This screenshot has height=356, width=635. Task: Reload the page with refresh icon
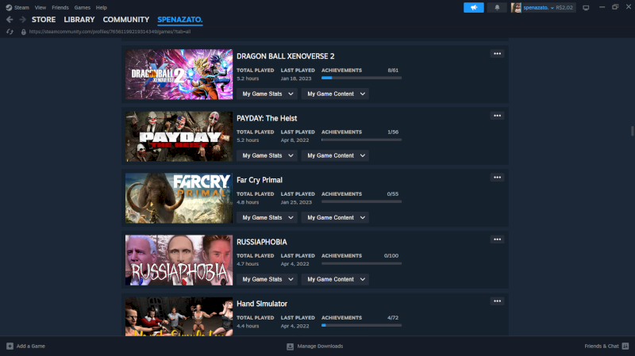[x=10, y=32]
